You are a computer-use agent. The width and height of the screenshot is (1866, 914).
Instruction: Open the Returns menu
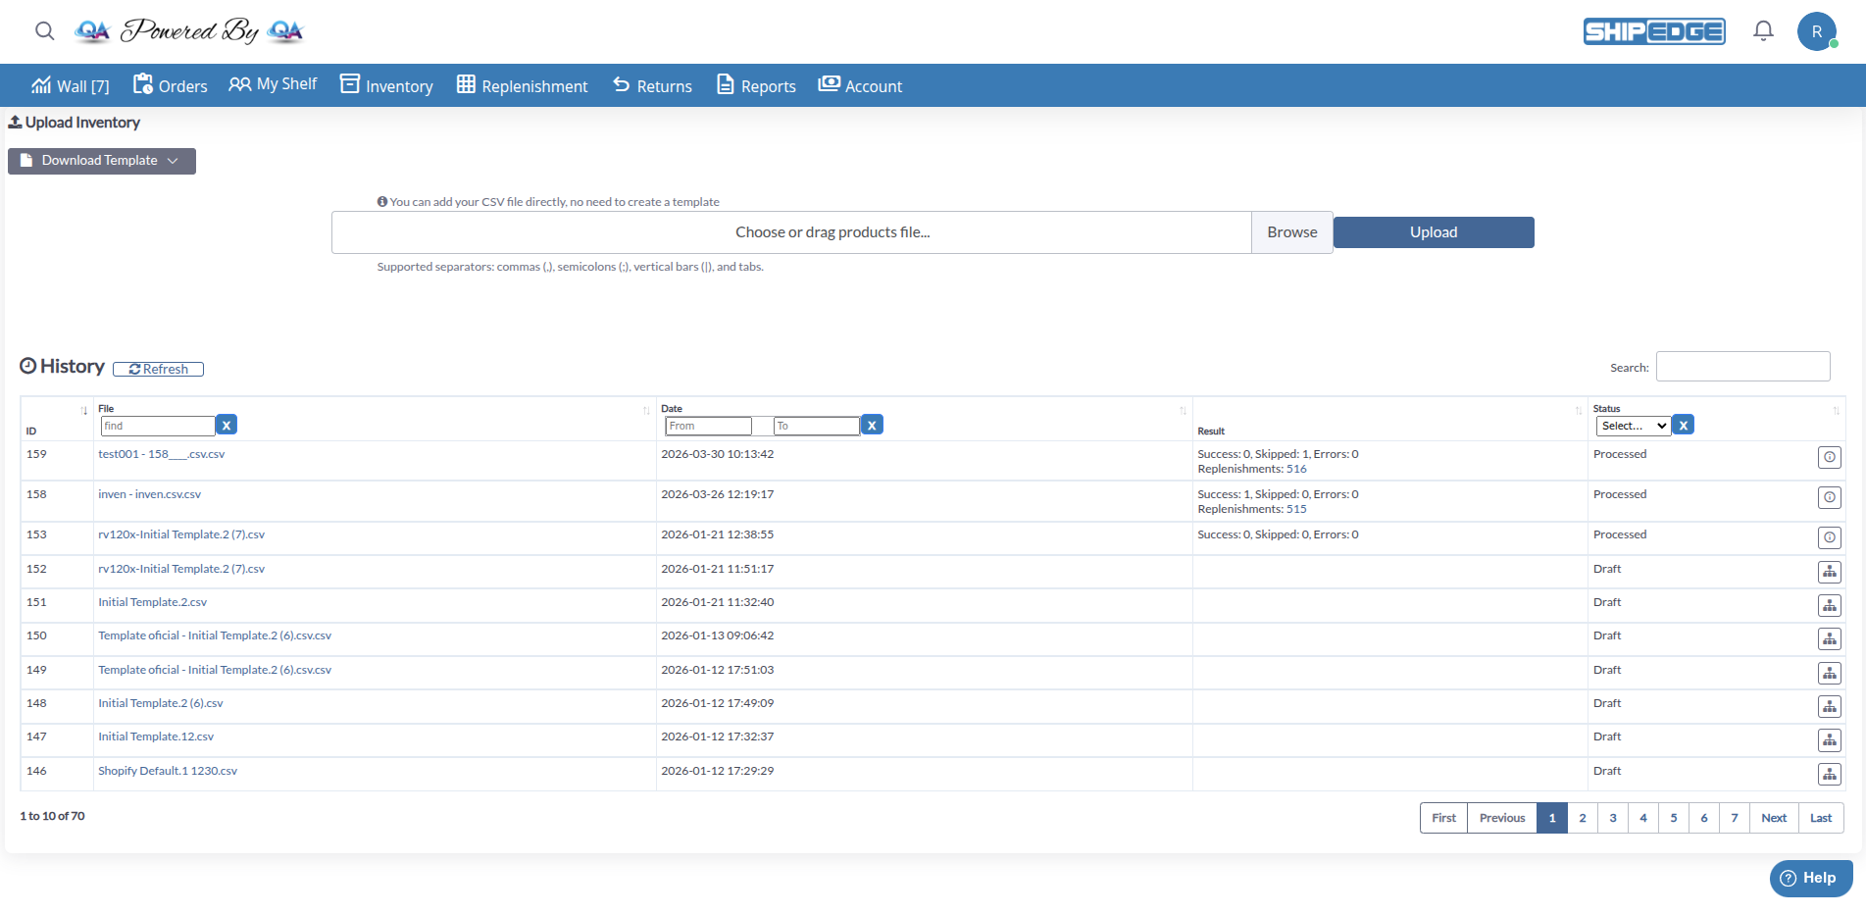(x=653, y=86)
